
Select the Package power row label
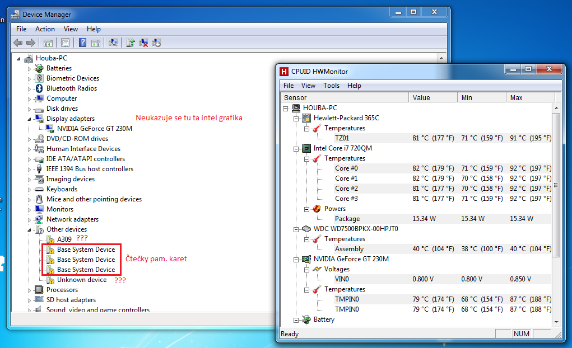[x=347, y=219]
